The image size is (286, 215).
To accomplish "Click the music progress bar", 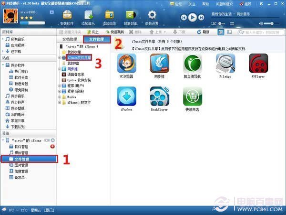I will (245, 18).
